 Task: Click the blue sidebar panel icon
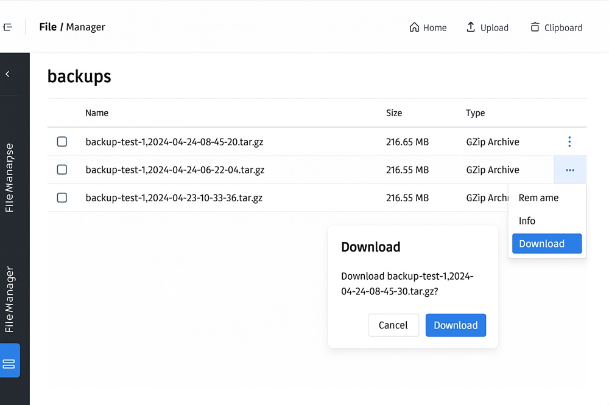[9, 364]
